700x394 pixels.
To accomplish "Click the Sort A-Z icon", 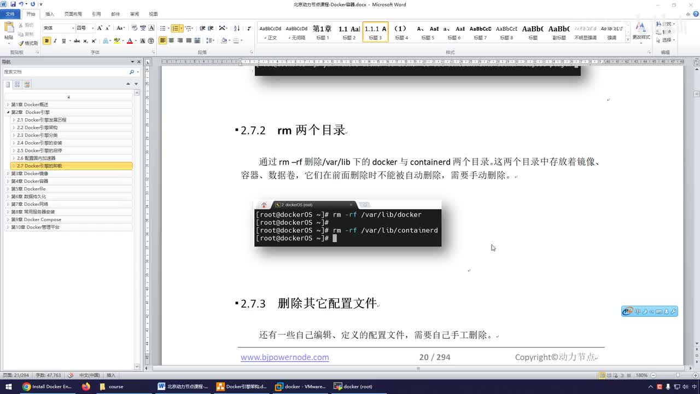I will [237, 28].
